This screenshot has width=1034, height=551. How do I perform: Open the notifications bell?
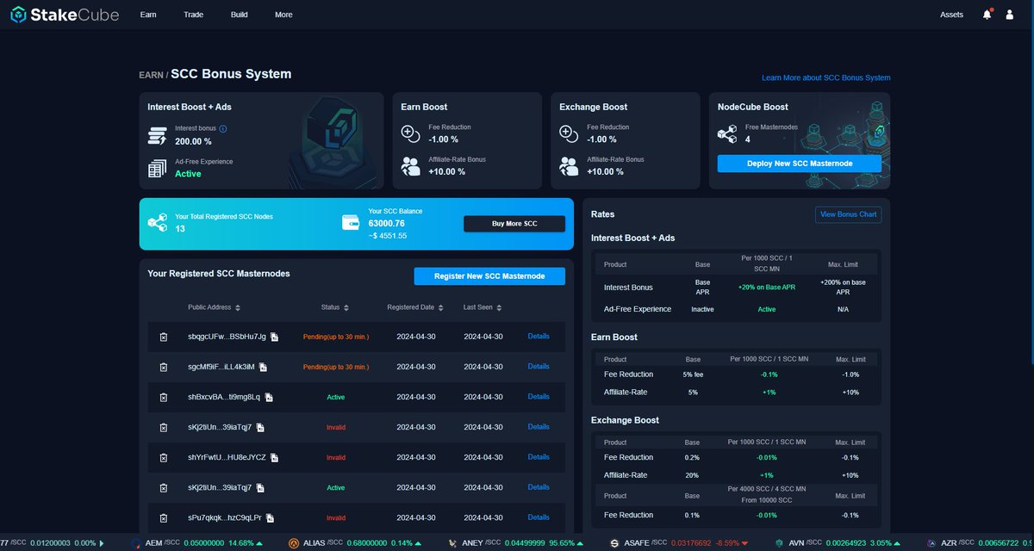[987, 15]
